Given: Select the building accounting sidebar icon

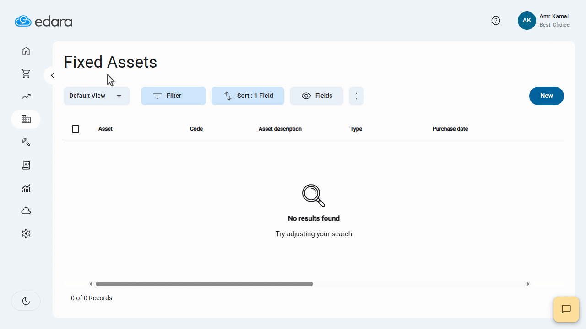Looking at the screenshot, I should click(26, 119).
